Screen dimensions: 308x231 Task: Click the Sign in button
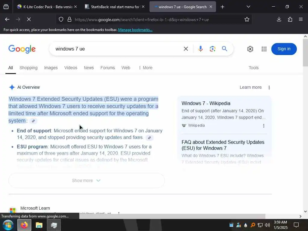point(284,49)
